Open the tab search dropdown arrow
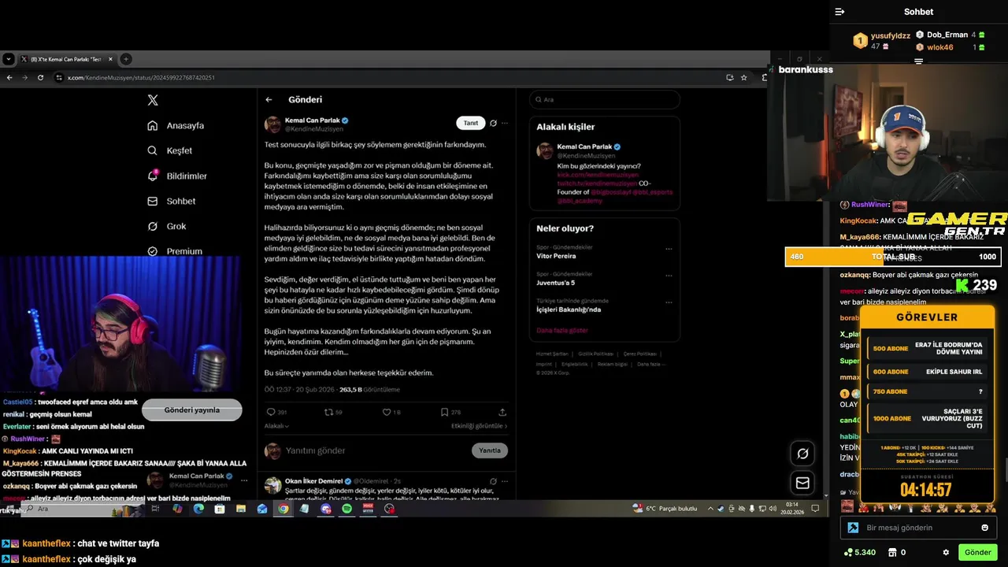 tap(8, 59)
